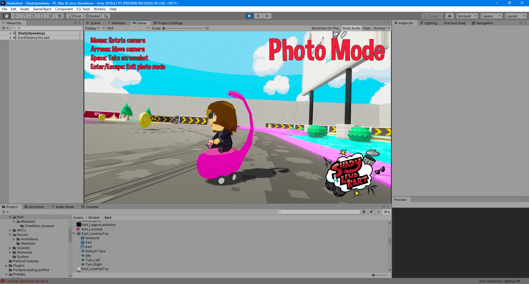This screenshot has height=284, width=529.
Task: Navigate to Models in breadcrumb
Action: pos(94,217)
